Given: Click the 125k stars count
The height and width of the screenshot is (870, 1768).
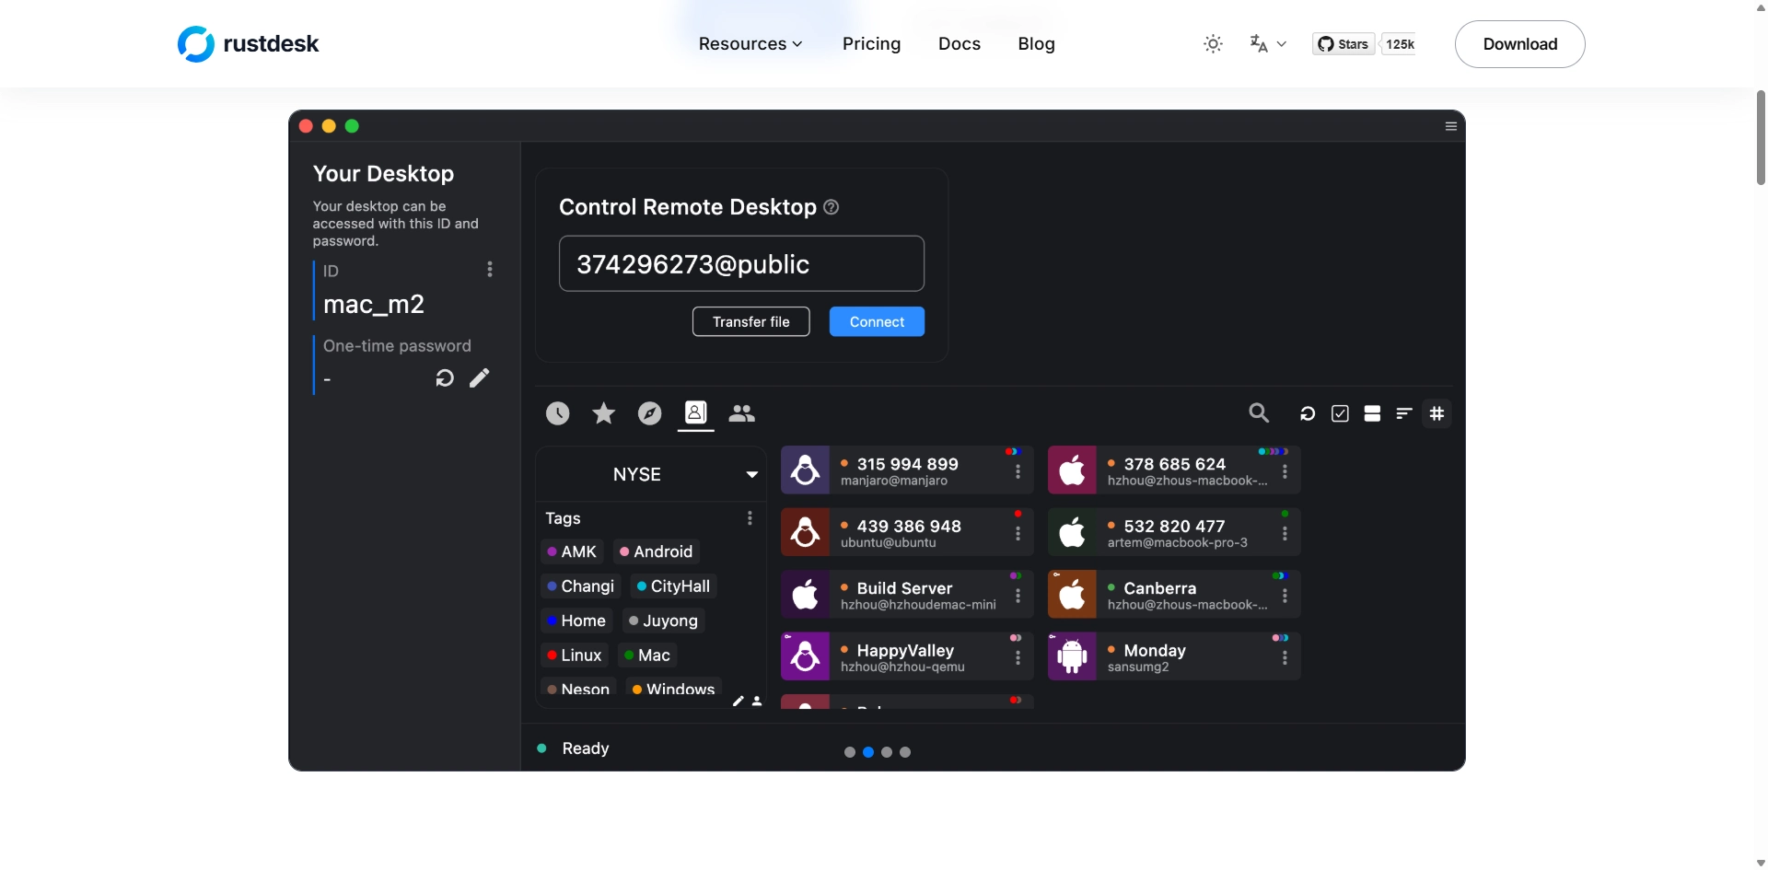Looking at the screenshot, I should pos(1400,43).
